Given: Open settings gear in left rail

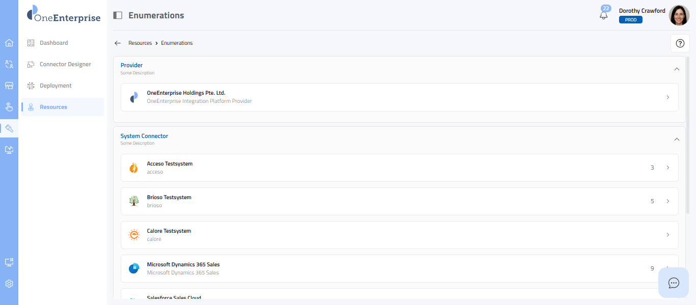Looking at the screenshot, I should click(9, 284).
